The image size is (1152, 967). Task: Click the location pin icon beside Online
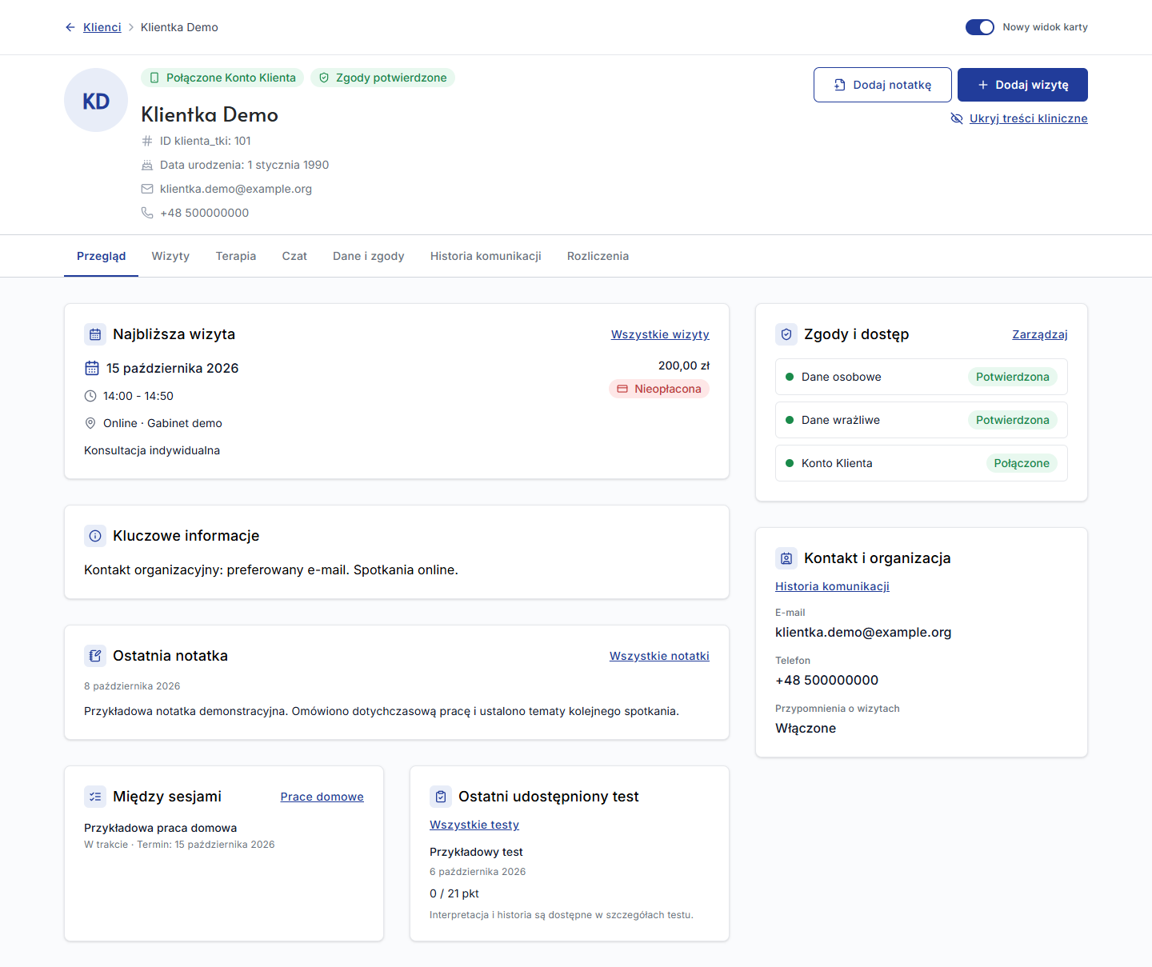[x=90, y=423]
